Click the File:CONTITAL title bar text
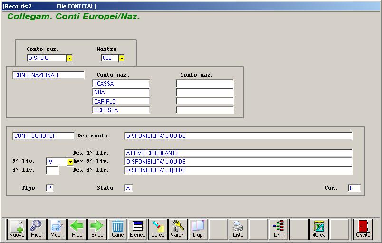This screenshot has height=243, width=382. 76,6
